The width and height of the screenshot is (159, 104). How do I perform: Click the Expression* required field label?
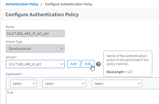(14, 74)
